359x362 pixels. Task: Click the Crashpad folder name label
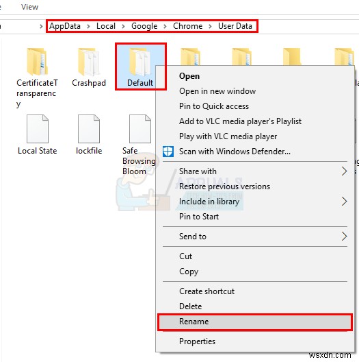tap(89, 83)
